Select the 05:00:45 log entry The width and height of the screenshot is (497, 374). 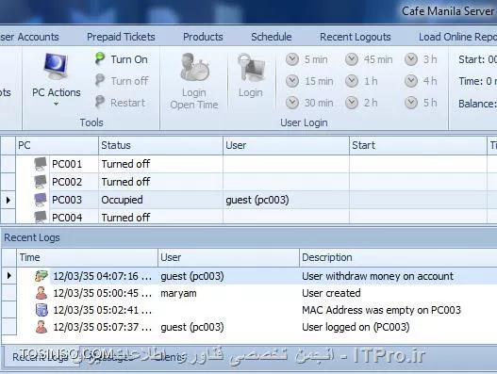249,293
